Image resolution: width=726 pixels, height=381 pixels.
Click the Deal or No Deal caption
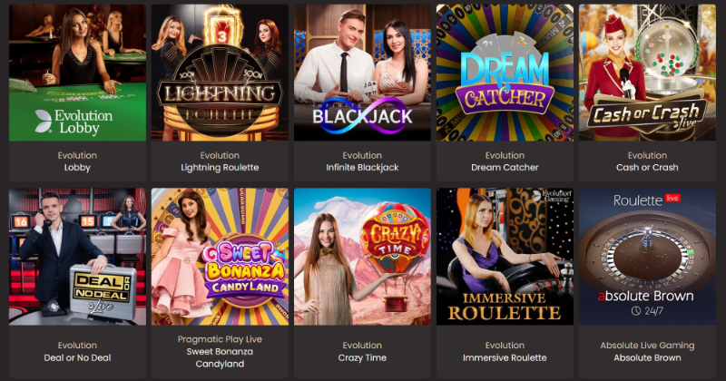pyautogui.click(x=77, y=357)
